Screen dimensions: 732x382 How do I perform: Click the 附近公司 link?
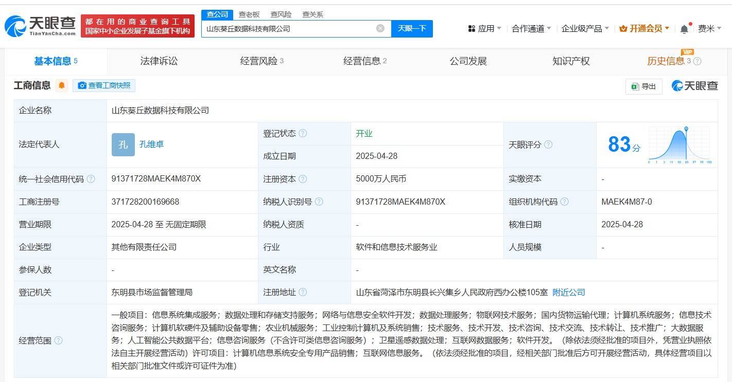pos(569,292)
